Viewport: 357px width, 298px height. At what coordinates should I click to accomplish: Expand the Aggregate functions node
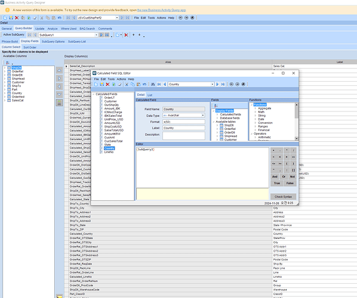[256, 108]
